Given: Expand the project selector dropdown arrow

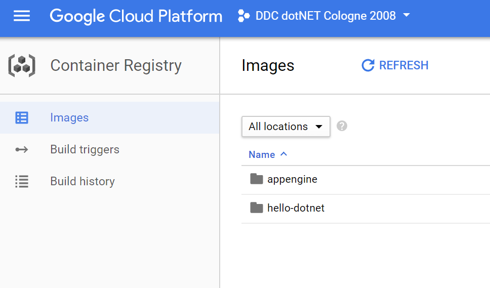Looking at the screenshot, I should (406, 16).
